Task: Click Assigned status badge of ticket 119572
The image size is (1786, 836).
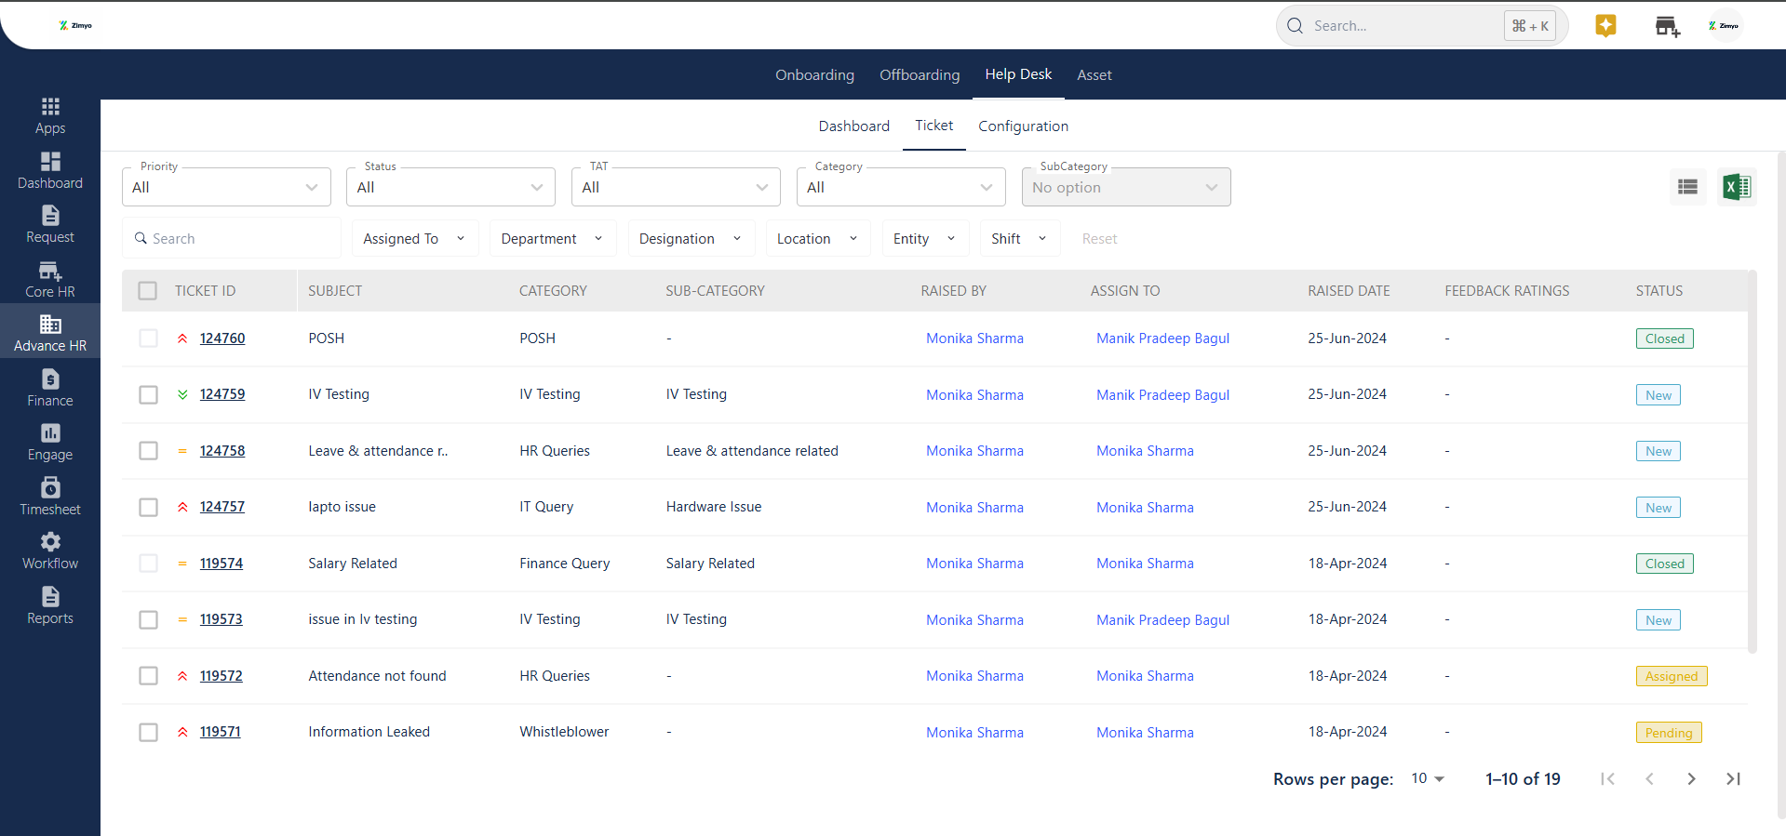Action: 1672,676
